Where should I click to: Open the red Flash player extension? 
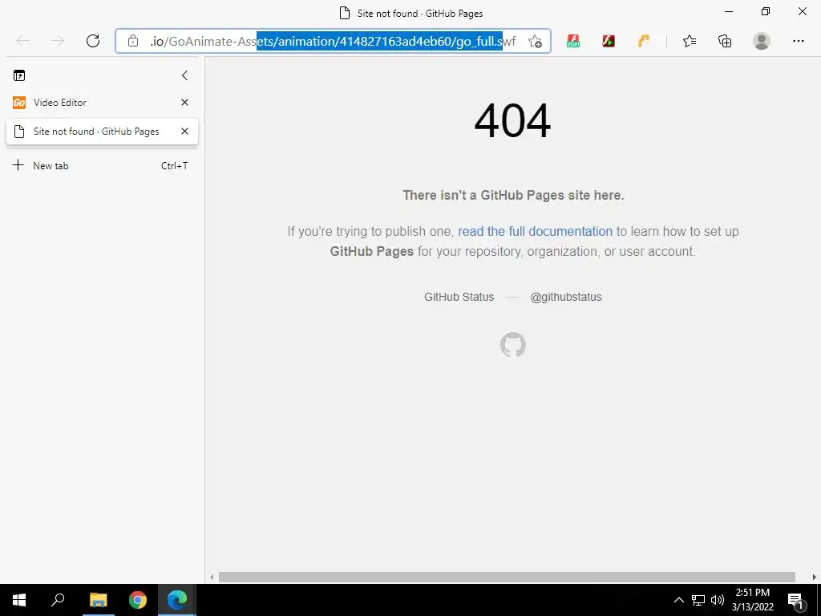click(609, 41)
